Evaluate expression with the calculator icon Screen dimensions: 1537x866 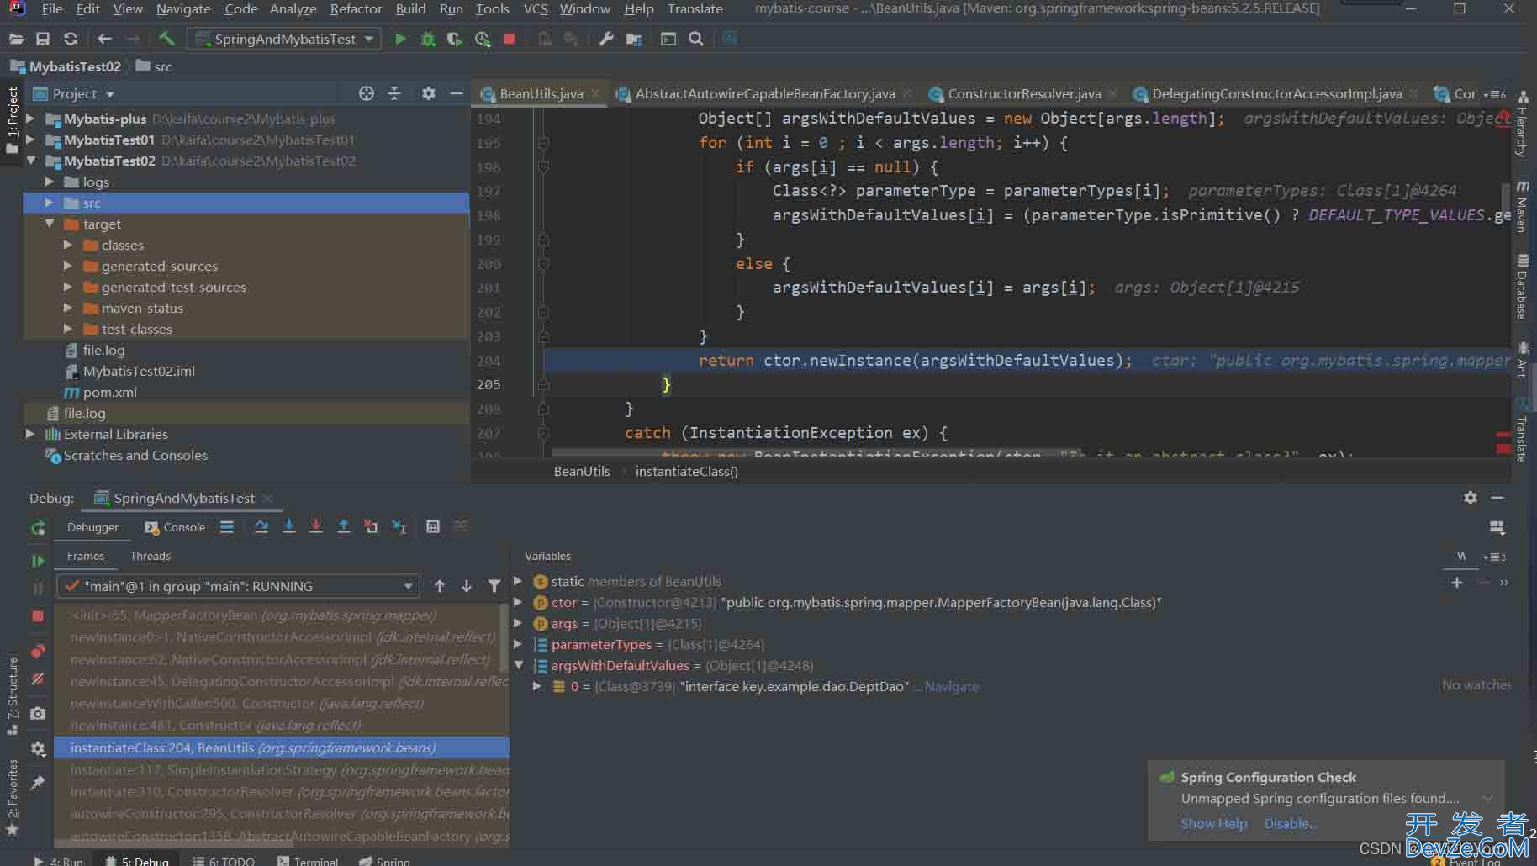(433, 526)
